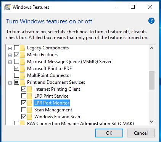Screen dimensions: 161x142
Task: Select the Internet Printing Client label
Action: (57, 89)
